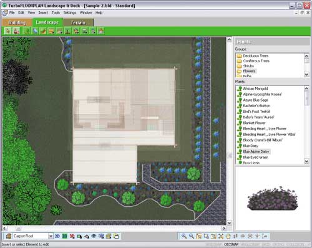
Task: Open the Tools menu
Action: 56,12
